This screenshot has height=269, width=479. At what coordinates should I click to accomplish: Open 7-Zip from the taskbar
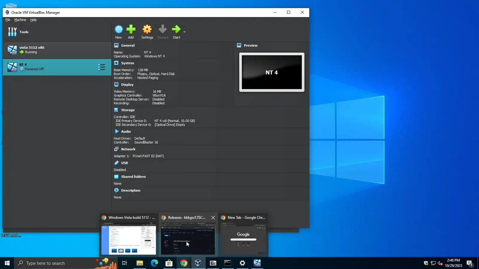point(213,263)
